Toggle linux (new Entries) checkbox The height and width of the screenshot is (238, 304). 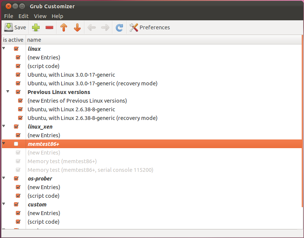18,57
